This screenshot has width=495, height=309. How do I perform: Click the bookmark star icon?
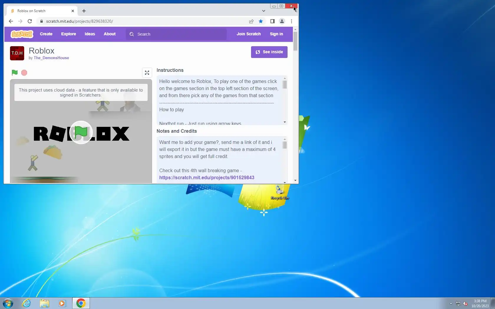pos(261,21)
